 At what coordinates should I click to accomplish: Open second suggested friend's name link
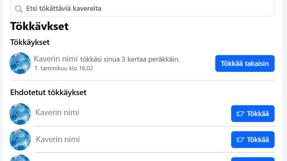click(x=57, y=139)
